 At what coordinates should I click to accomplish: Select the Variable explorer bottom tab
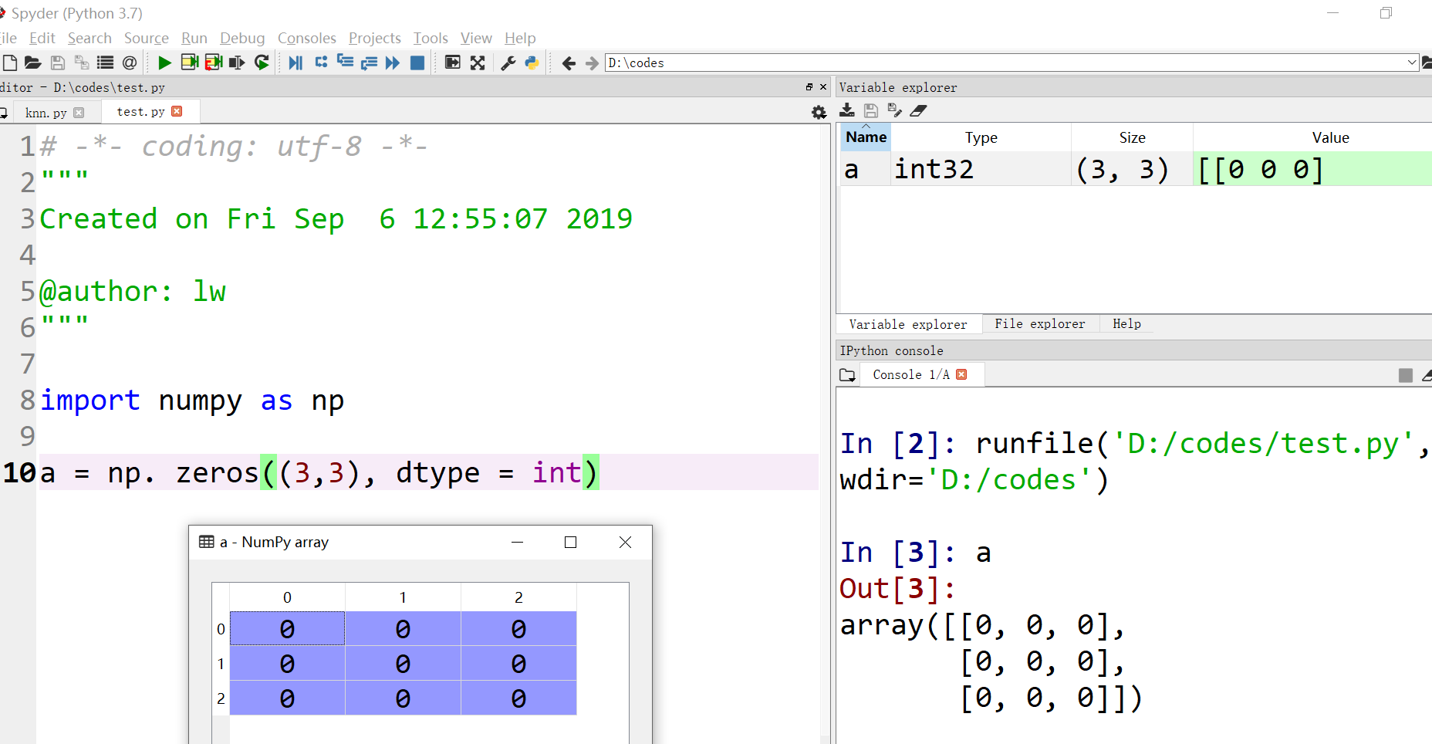click(908, 324)
